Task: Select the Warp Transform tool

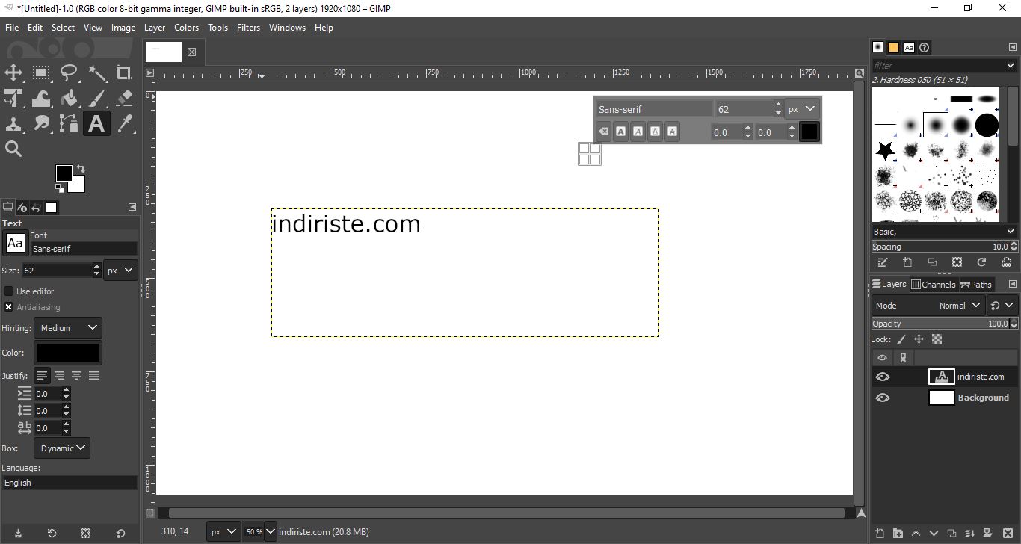Action: (41, 98)
